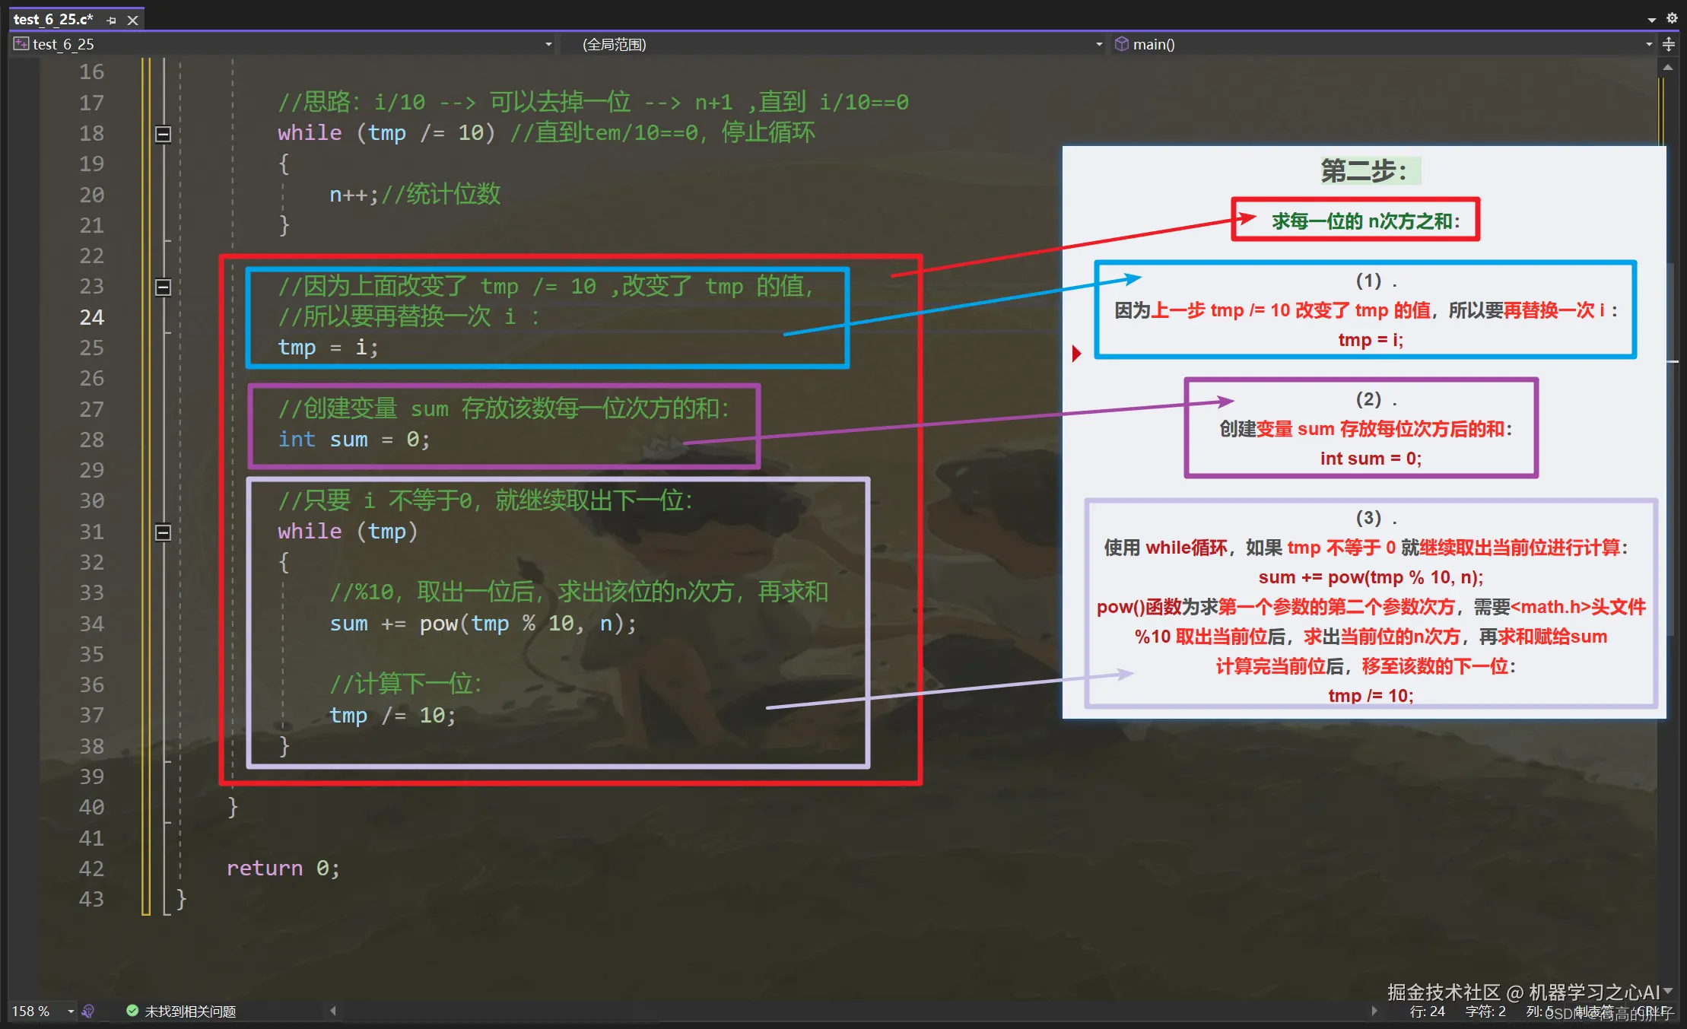Open the 158 % zoom level dropdown

pos(71,1011)
